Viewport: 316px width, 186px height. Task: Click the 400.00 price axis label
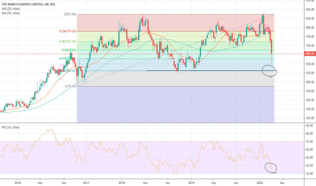pyautogui.click(x=310, y=100)
